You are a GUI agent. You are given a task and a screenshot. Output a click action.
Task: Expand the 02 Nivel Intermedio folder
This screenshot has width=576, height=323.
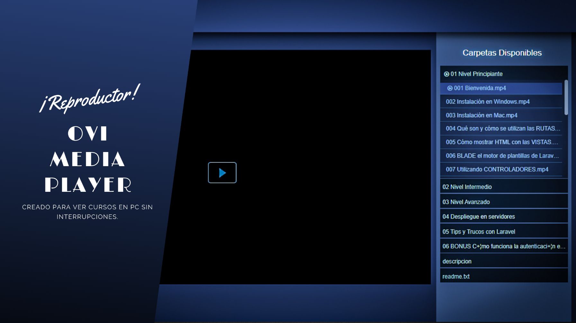click(504, 187)
